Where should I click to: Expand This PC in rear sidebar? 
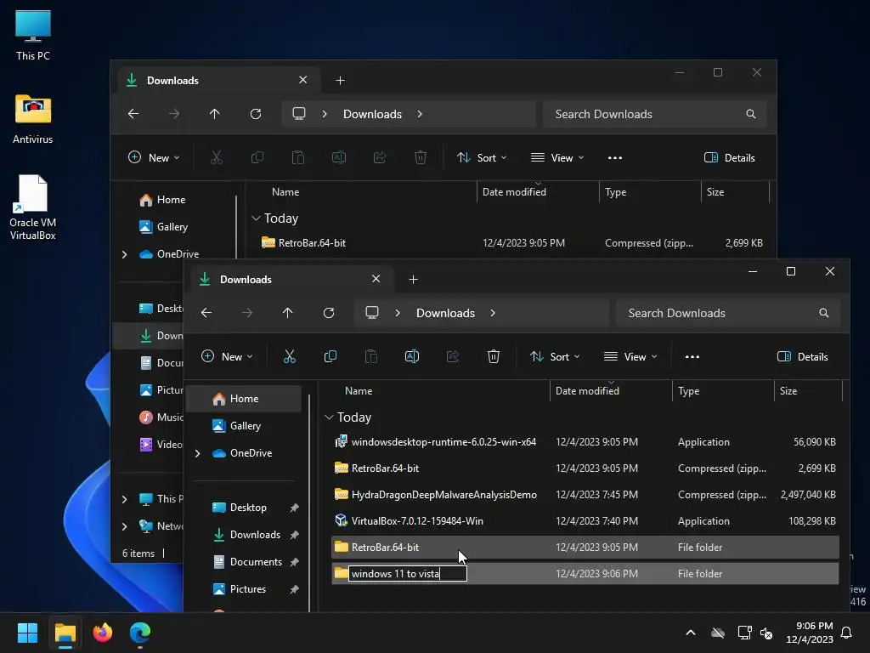point(124,499)
